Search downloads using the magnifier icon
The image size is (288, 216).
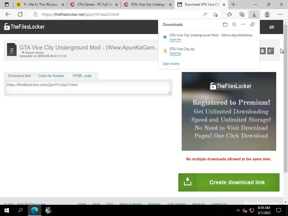(x=234, y=24)
